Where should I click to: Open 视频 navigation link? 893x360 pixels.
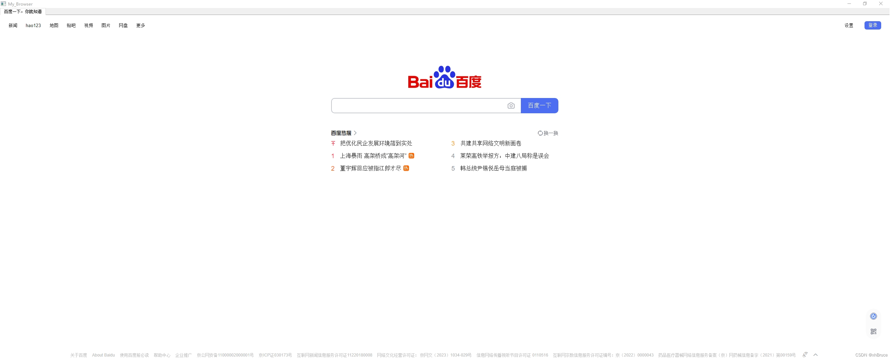coord(89,26)
